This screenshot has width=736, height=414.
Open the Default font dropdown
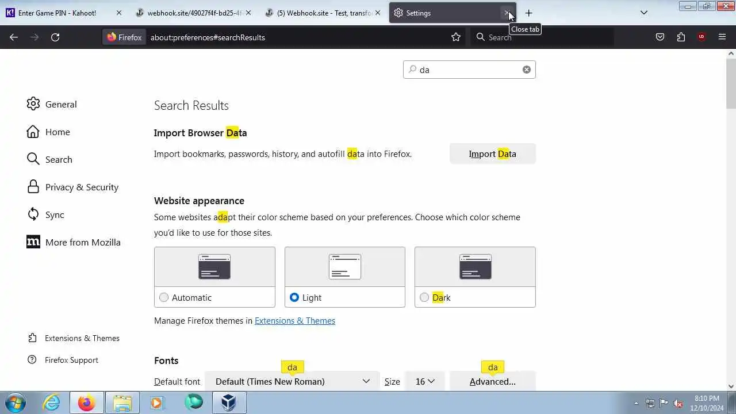pyautogui.click(x=292, y=381)
